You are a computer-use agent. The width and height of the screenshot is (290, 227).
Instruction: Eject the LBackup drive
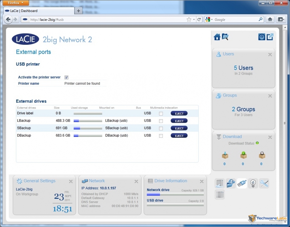coord(179,121)
